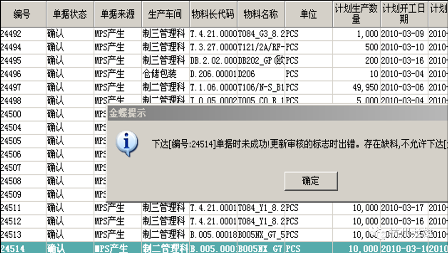
Task: Click material code T.4.21.0000 in row 24492
Action: [213, 34]
